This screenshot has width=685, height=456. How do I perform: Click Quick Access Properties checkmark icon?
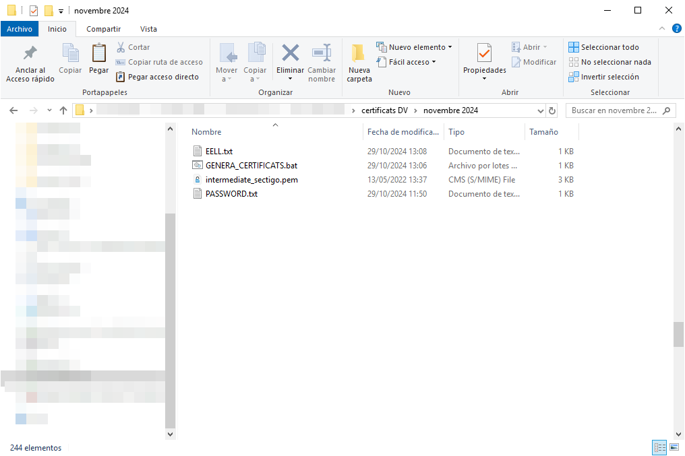click(34, 11)
